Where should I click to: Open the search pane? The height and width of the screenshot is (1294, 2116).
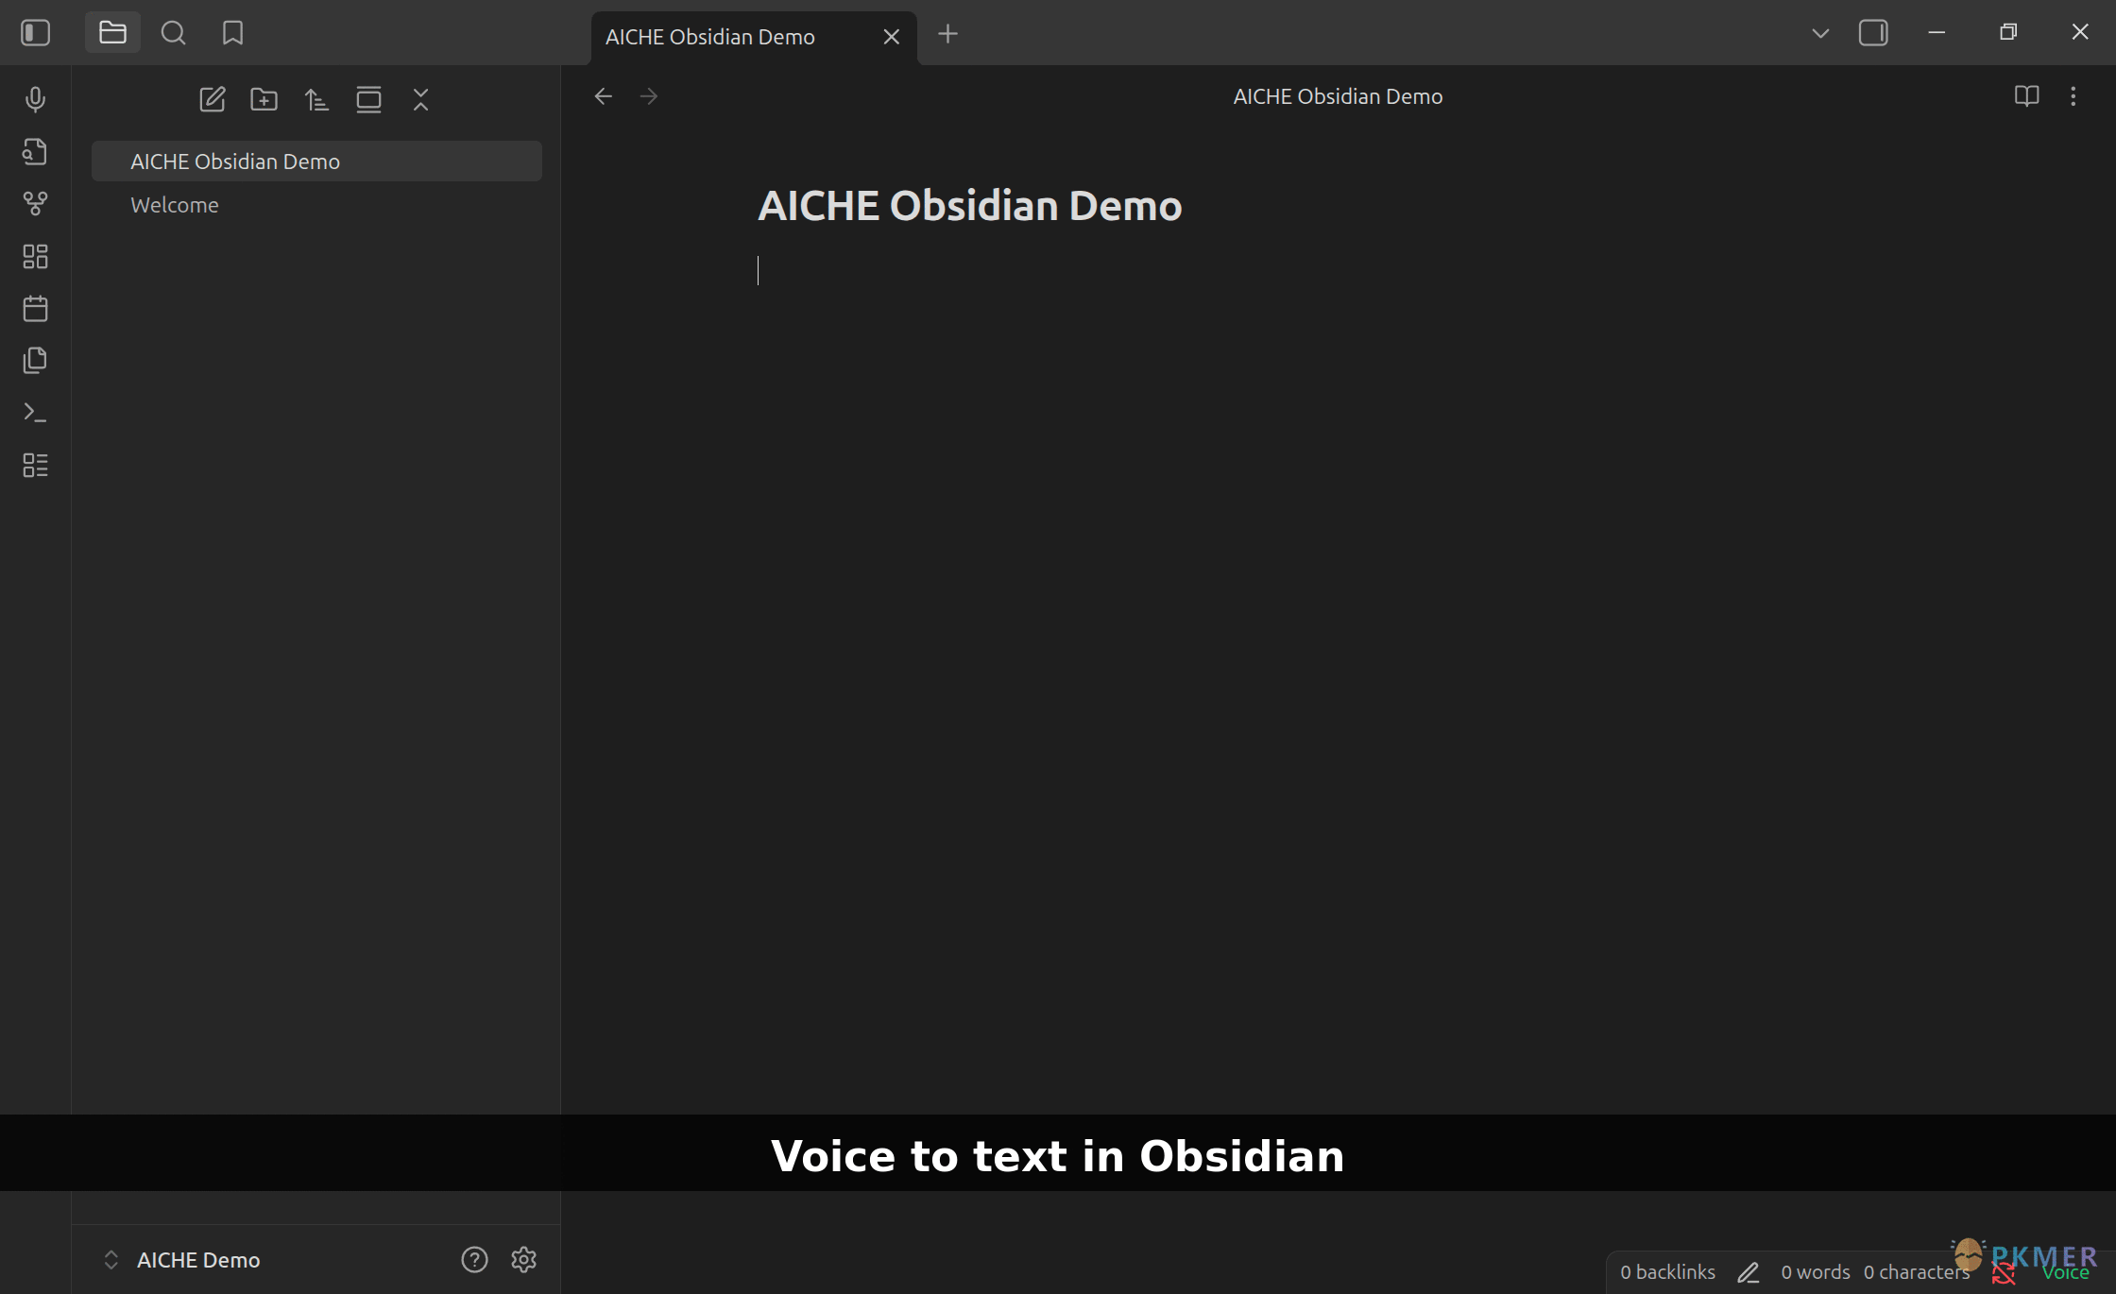point(173,33)
